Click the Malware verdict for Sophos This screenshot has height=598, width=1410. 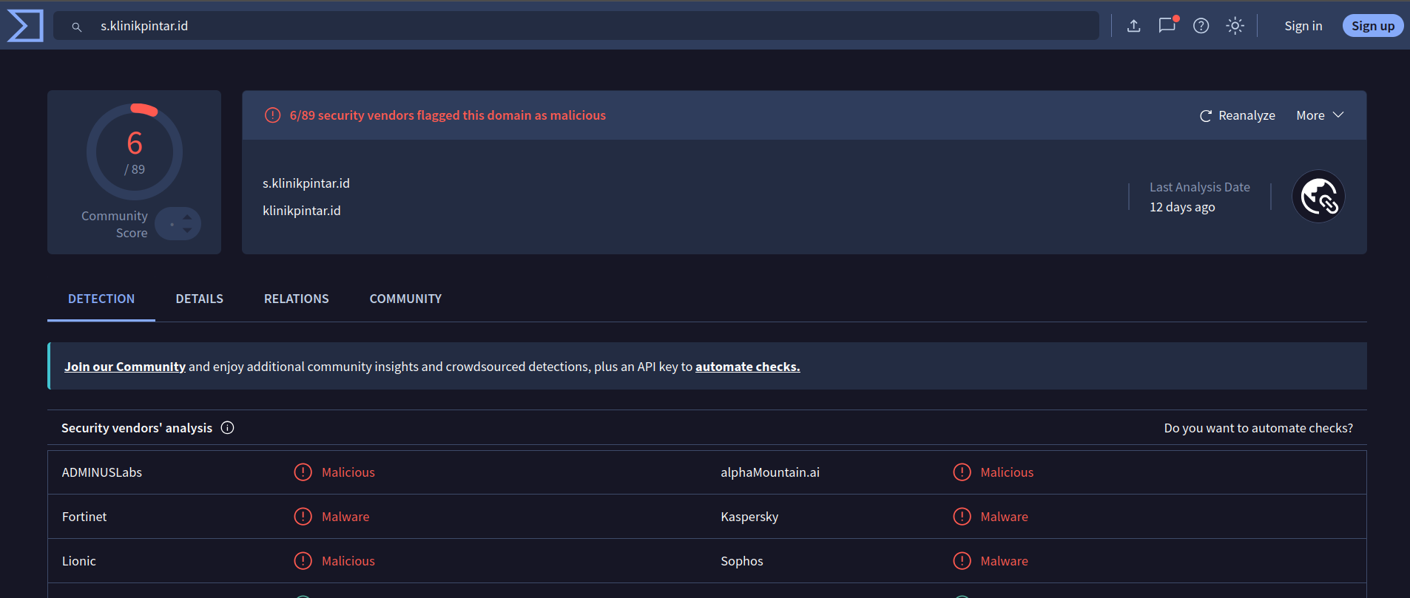pos(1004,561)
